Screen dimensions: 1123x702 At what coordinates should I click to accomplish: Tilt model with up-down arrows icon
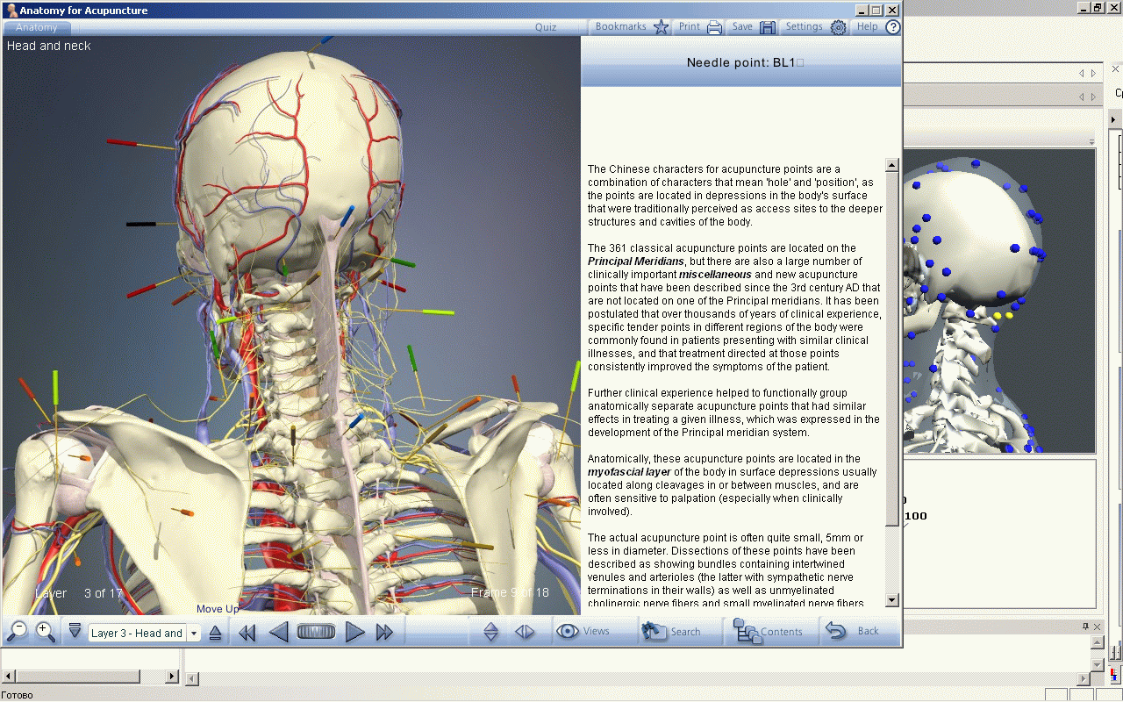pos(491,632)
